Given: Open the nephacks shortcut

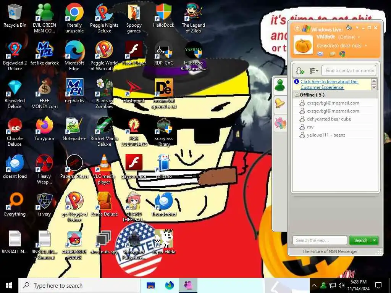Looking at the screenshot, I should point(74,91).
